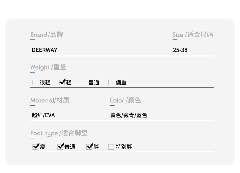
Task: Click the Brand/品牌 heading
Action: 47,35
